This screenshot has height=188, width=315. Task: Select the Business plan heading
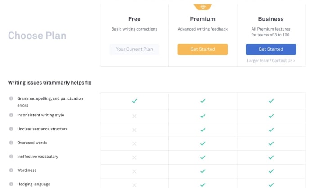coord(271,19)
